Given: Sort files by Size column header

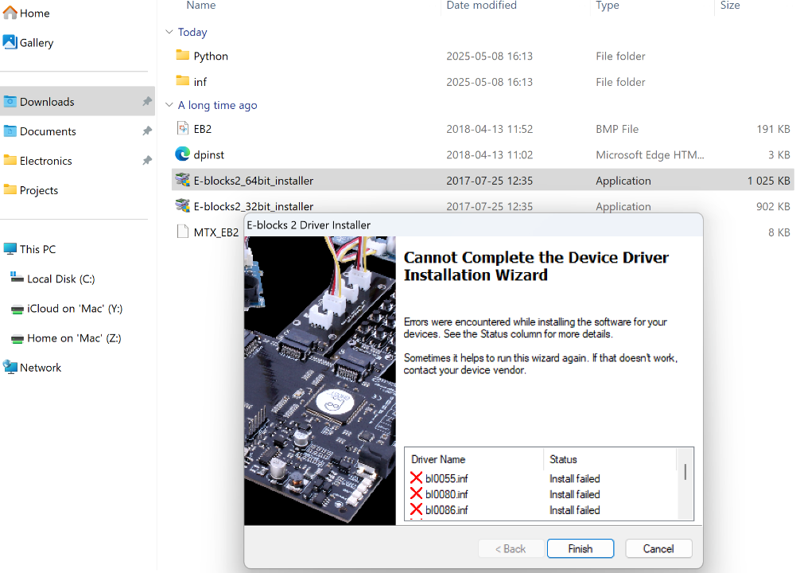Looking at the screenshot, I should click(729, 5).
